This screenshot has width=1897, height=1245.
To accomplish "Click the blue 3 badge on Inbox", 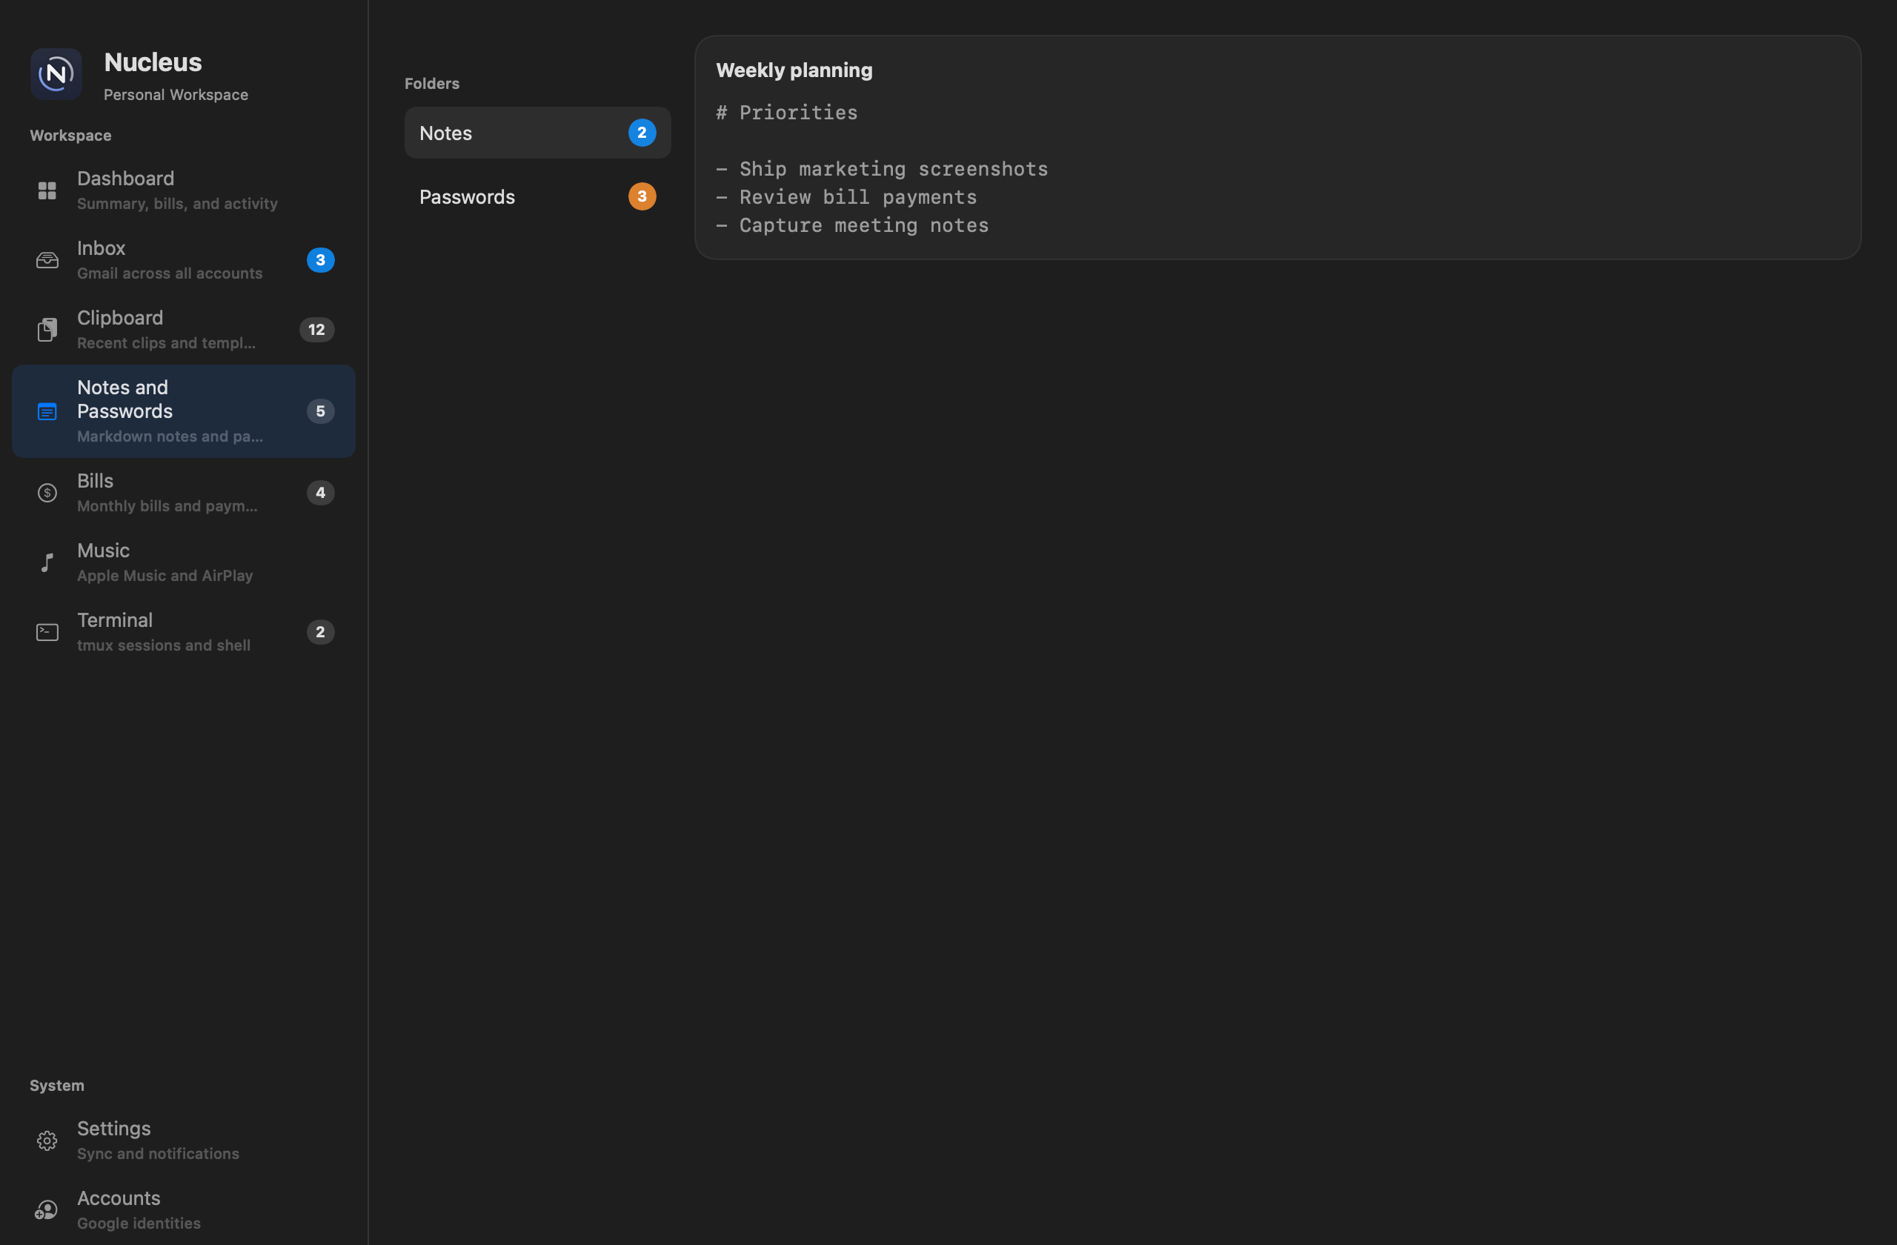I will [320, 260].
